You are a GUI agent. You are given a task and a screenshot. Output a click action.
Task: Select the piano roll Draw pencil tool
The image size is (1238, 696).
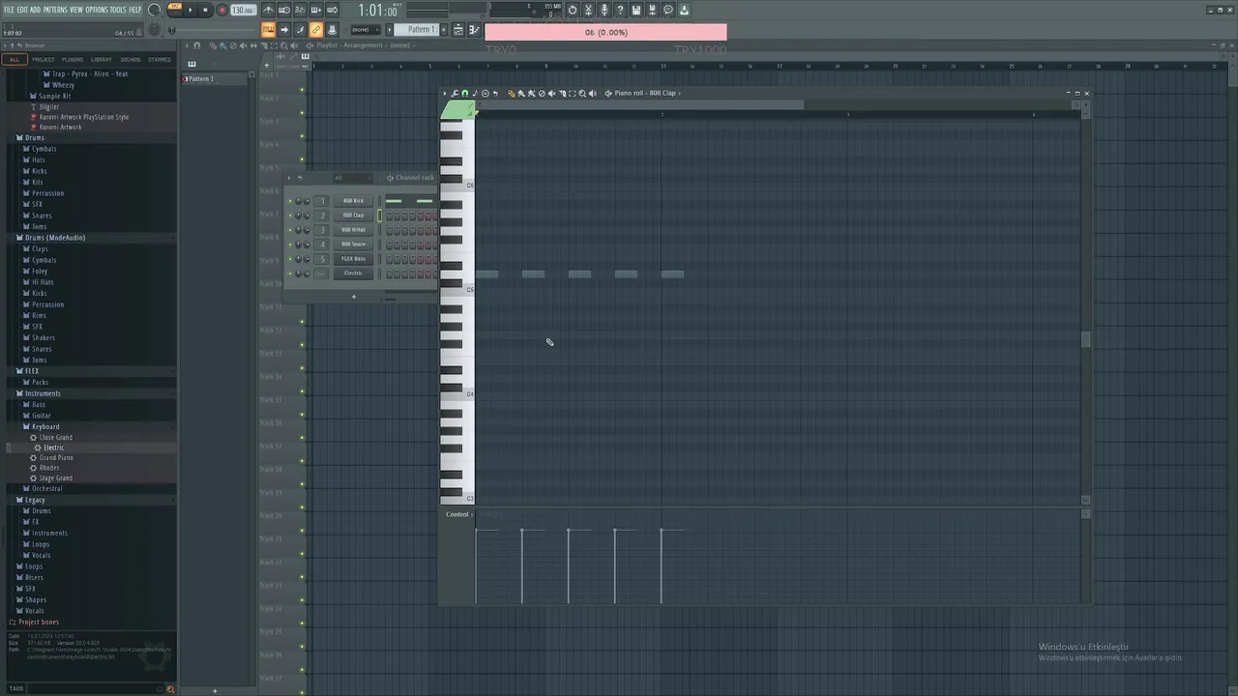coord(511,93)
